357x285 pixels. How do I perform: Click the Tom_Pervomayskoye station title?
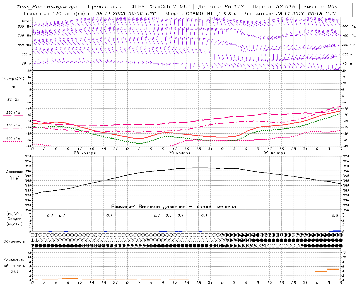(47, 7)
